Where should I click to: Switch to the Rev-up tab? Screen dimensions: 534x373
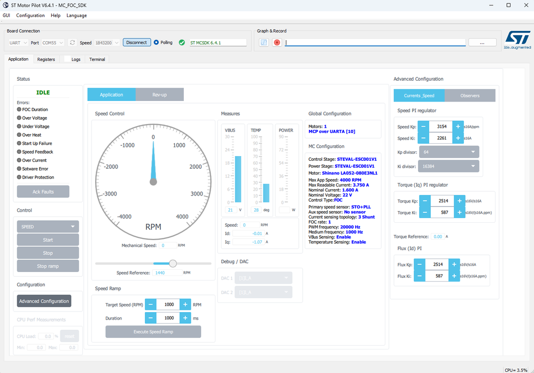[160, 95]
